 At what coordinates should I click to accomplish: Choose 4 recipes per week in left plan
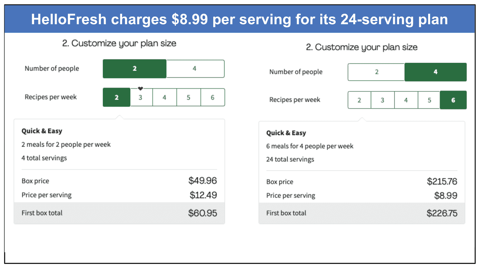pos(164,97)
